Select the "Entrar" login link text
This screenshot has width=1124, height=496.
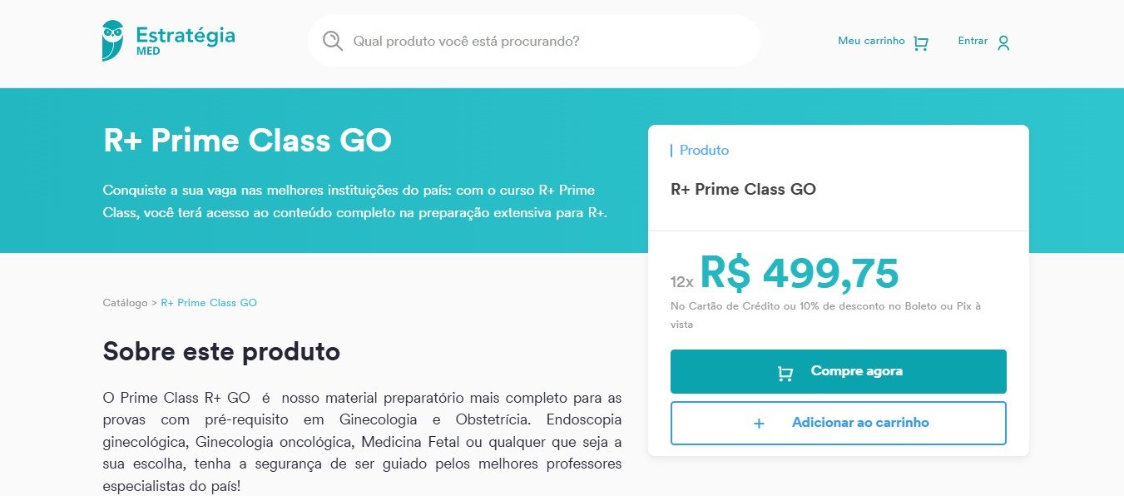(x=973, y=41)
